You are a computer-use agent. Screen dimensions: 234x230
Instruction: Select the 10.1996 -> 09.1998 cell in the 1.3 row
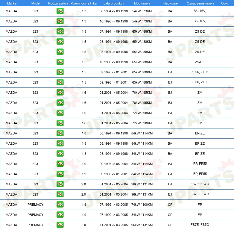point(114,21)
